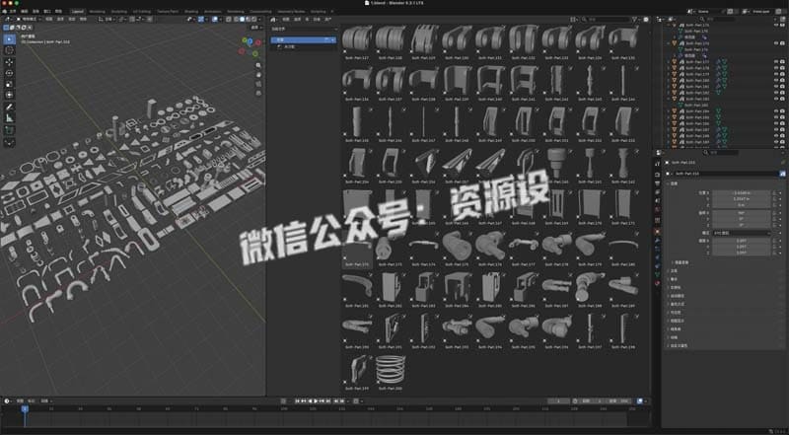Switch to the Shading workspace tab
Viewport: 789px width, 435px height.
191,11
